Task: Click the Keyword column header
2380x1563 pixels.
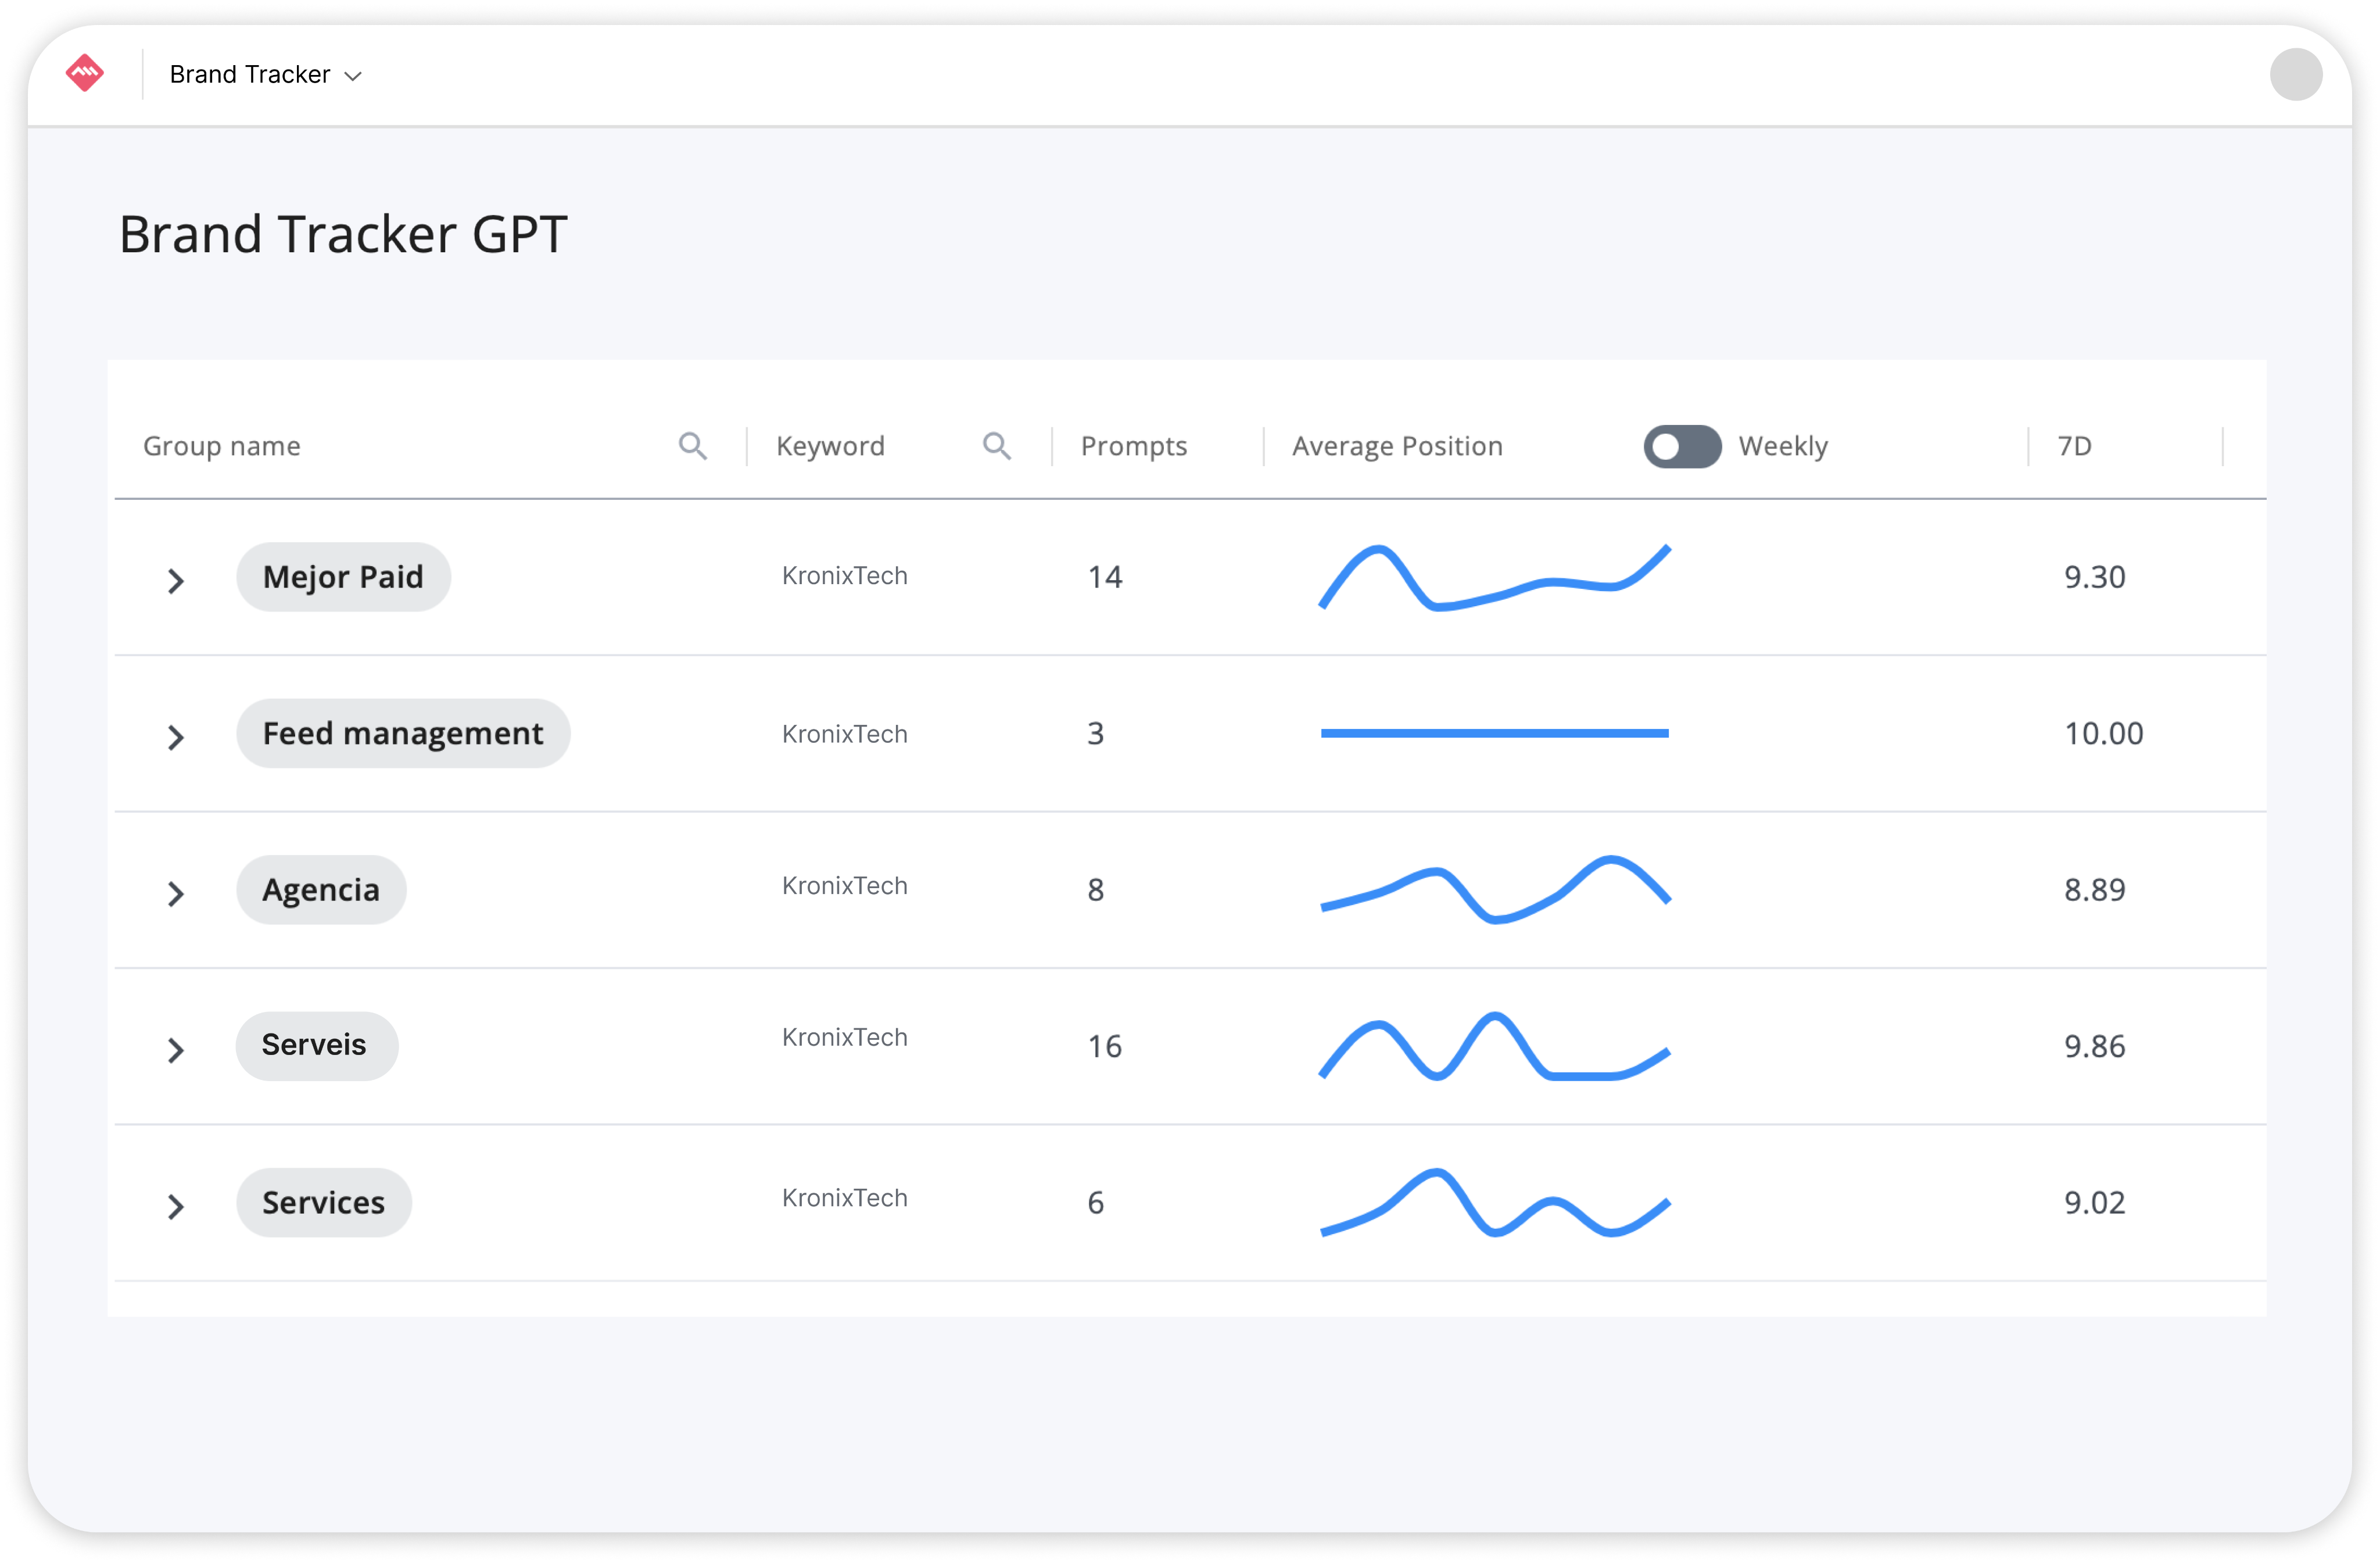Action: click(831, 446)
